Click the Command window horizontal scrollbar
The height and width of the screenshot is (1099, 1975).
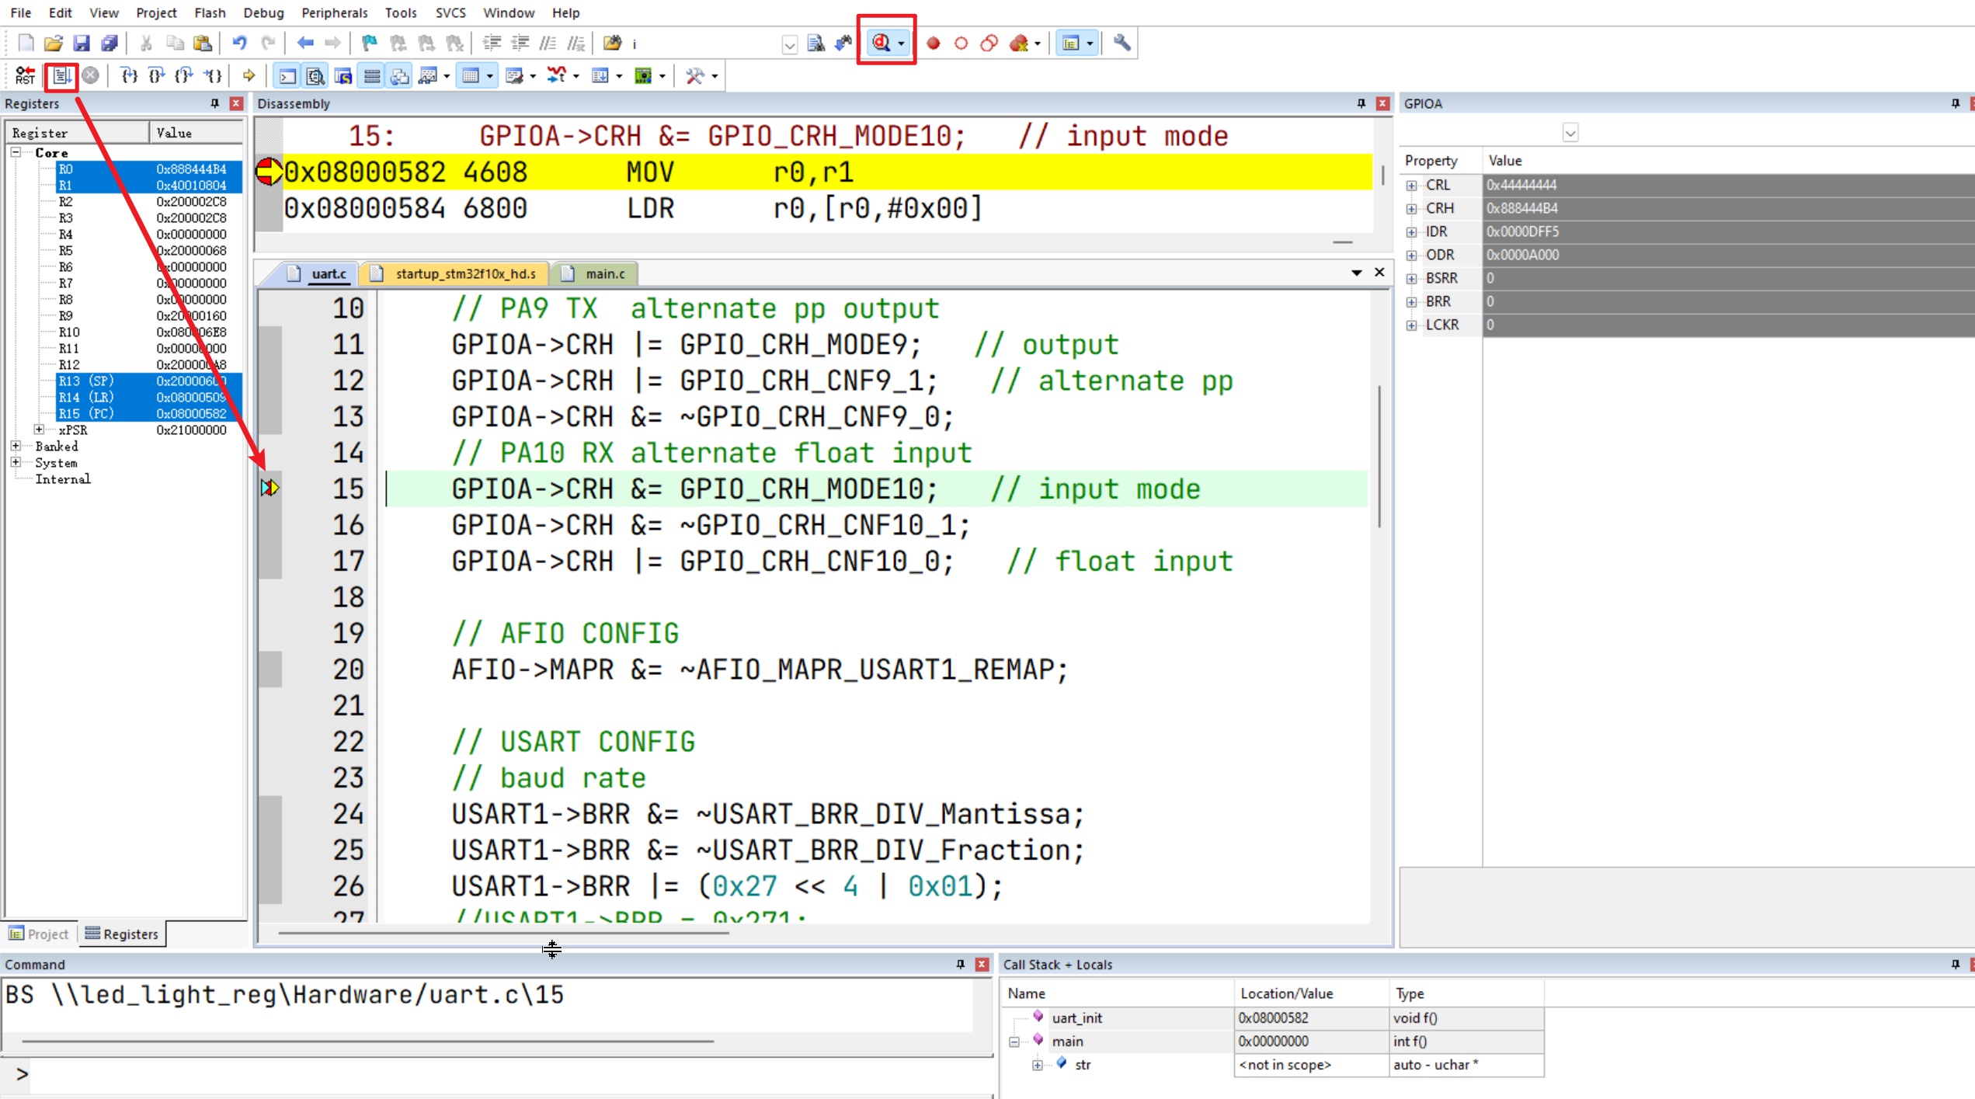click(x=367, y=1041)
